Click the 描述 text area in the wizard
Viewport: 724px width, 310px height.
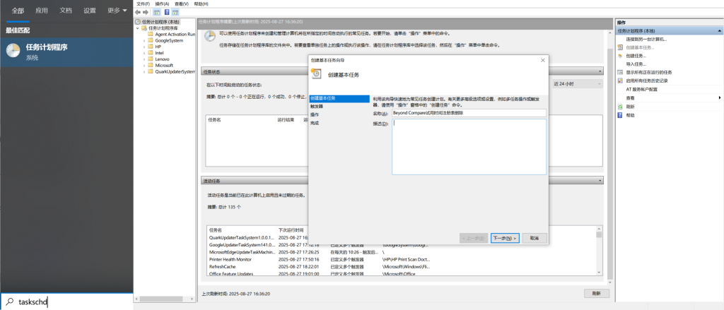click(469, 147)
